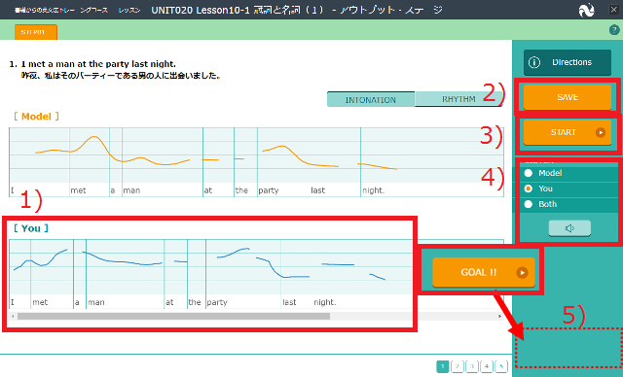
Task: Click the speaker playback icon button
Action: pos(569,228)
